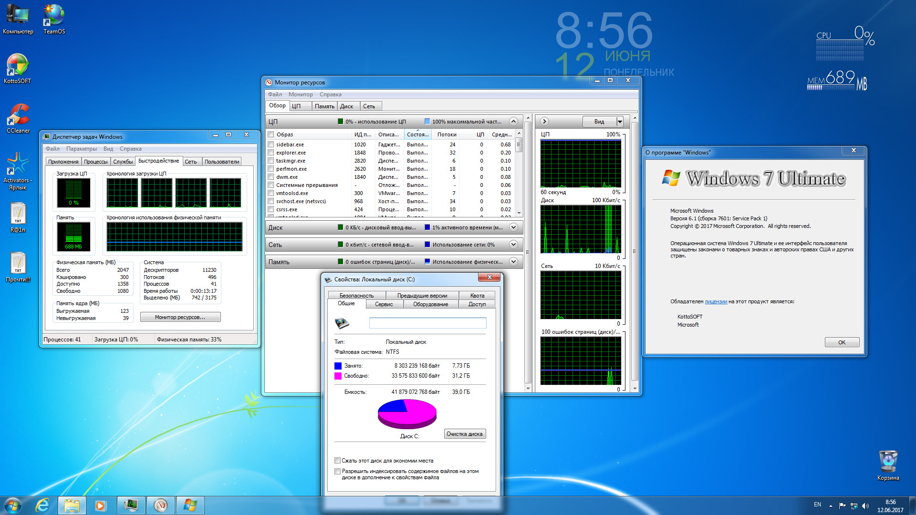This screenshot has width=916, height=515.
Task: Open the network tray icon
Action: [854, 505]
